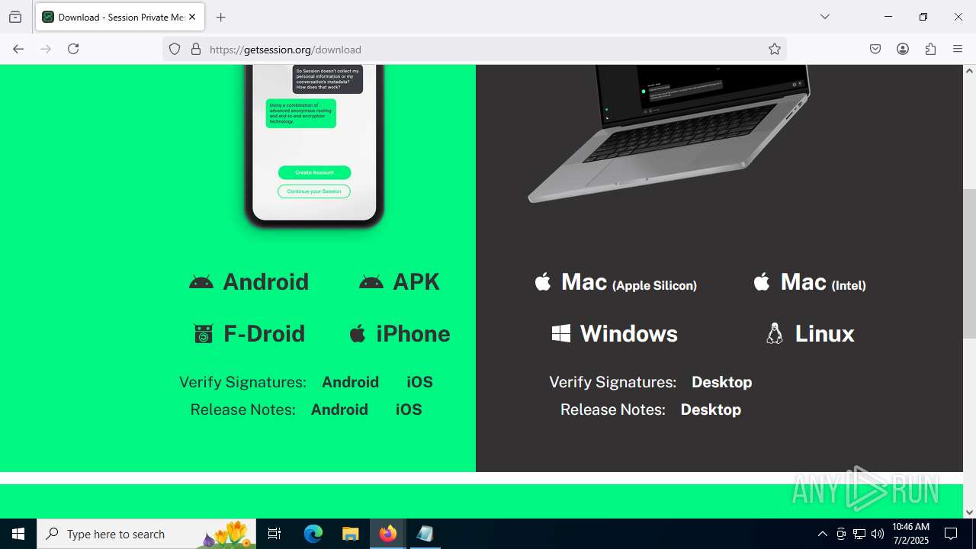
Task: Click the scrollbar down arrow
Action: point(969,512)
